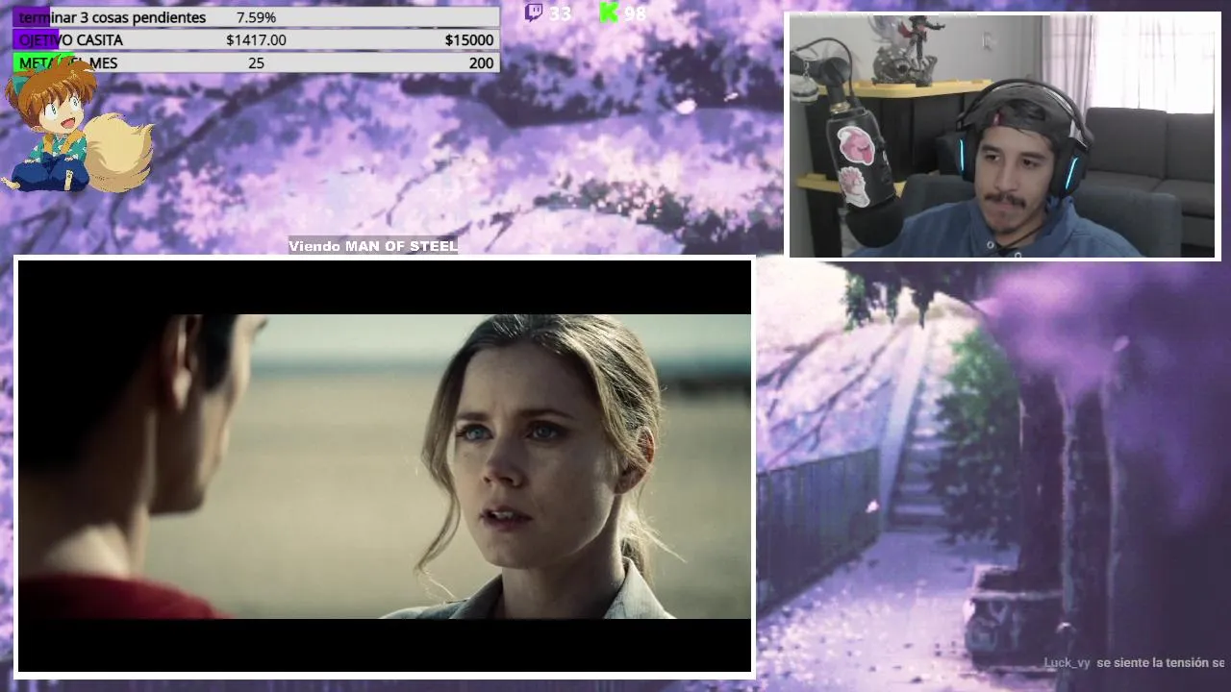1231x692 pixels.
Task: Click the Twitch viewer count '33'
Action: tap(560, 13)
